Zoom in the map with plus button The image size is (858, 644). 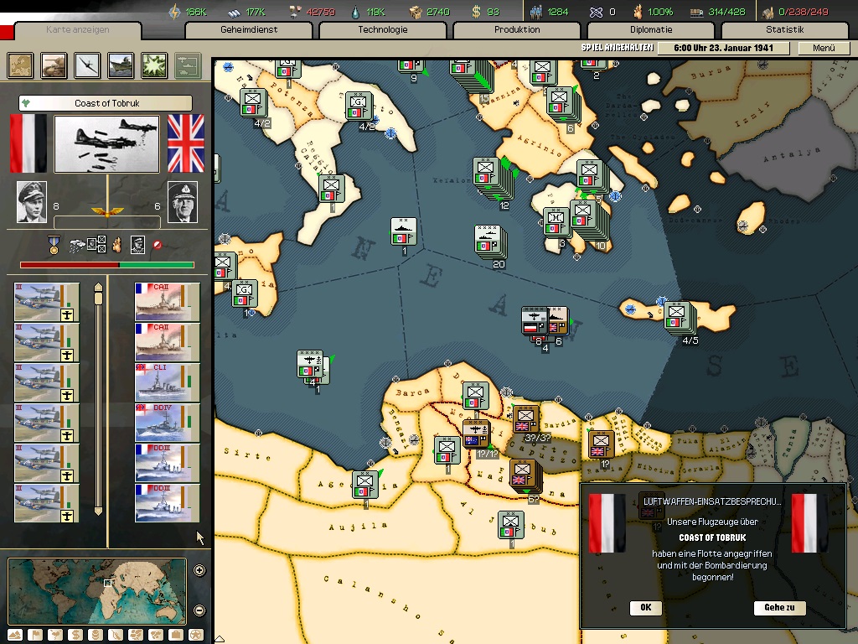tap(199, 571)
